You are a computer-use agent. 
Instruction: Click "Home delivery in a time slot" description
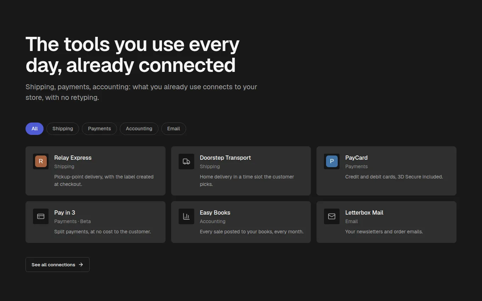(x=247, y=180)
